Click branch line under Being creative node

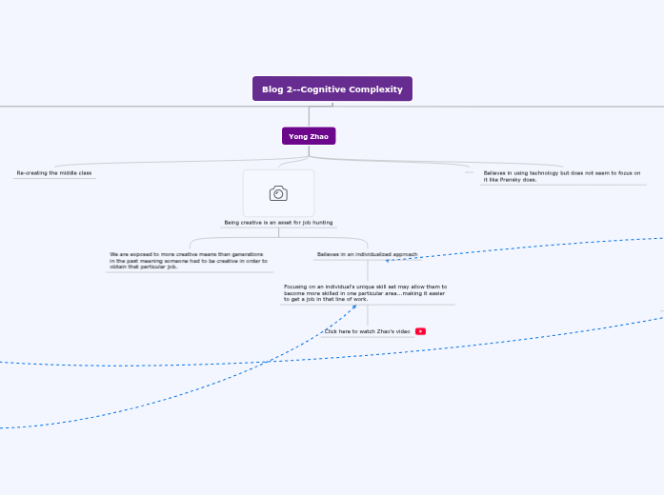[x=278, y=236]
